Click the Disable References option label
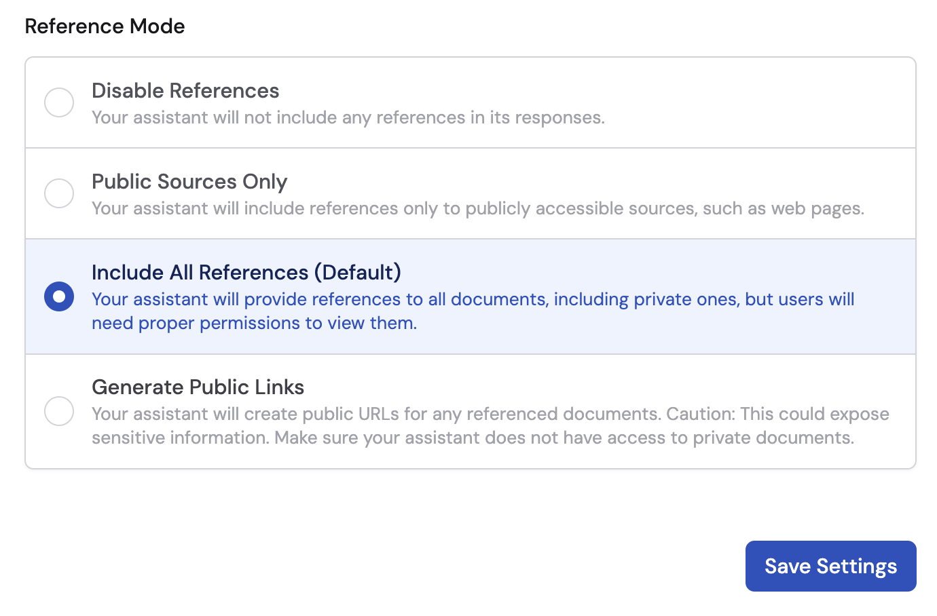Viewport: 937px width, 616px height. click(185, 90)
